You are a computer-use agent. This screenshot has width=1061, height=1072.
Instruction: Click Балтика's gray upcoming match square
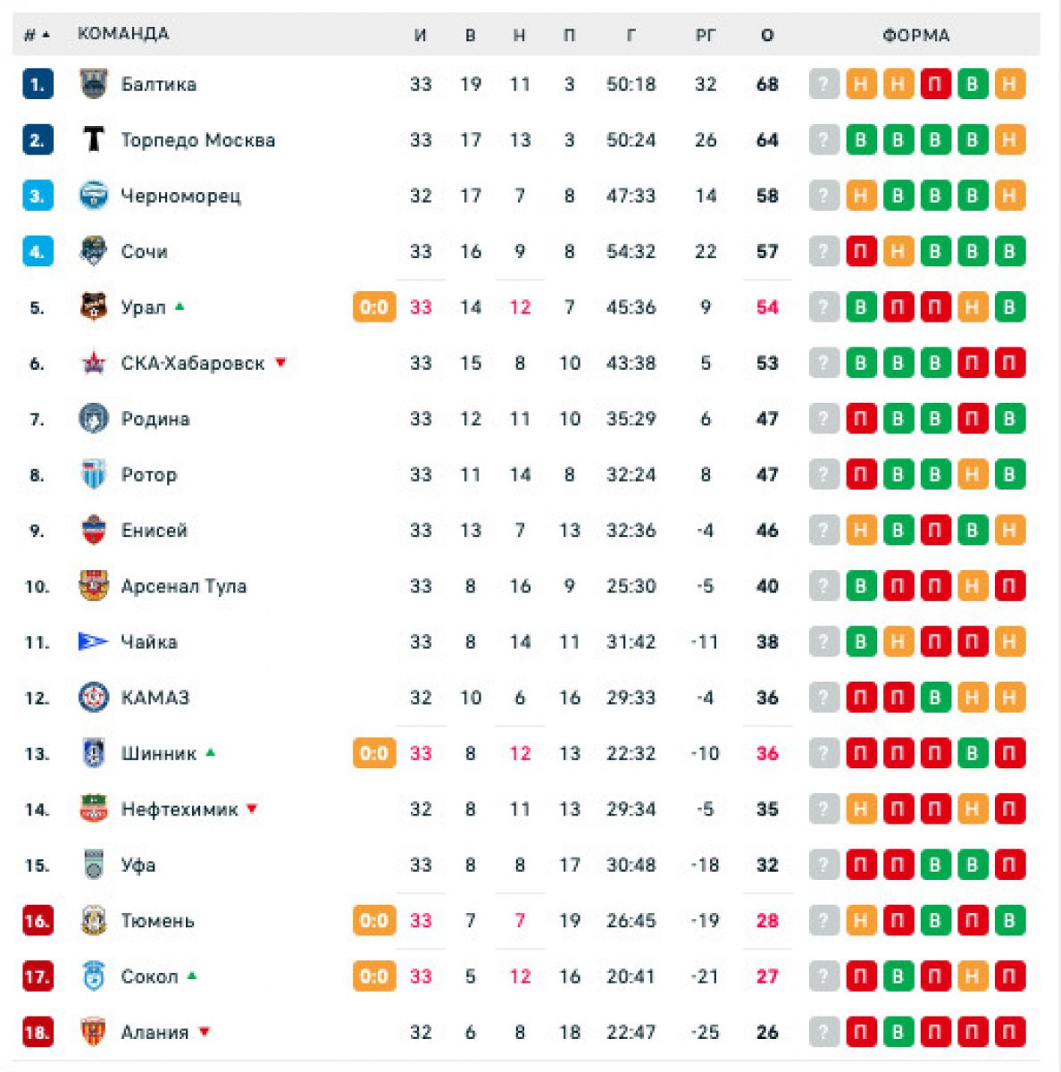(x=824, y=84)
